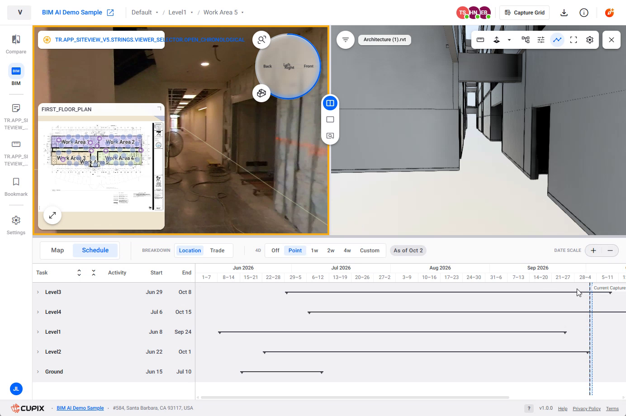Select the 4w 4D range
The width and height of the screenshot is (626, 416).
(x=347, y=251)
